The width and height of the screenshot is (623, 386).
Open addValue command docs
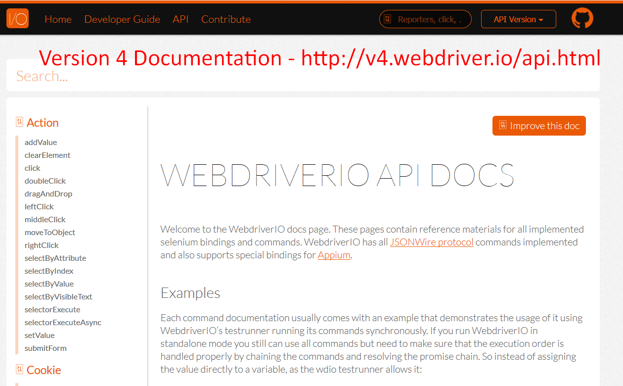(x=41, y=143)
